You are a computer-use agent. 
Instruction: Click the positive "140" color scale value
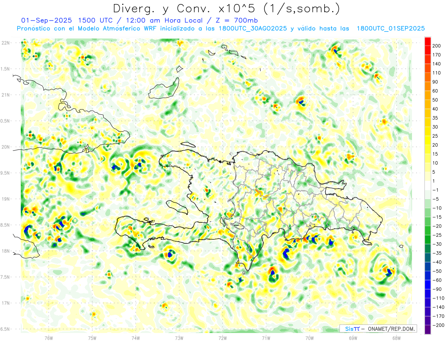tap(437, 64)
